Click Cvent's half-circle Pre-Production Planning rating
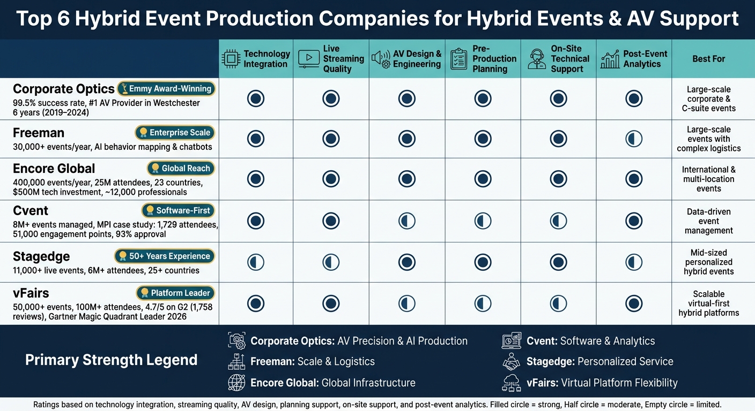This screenshot has height=411, width=755. pos(483,221)
